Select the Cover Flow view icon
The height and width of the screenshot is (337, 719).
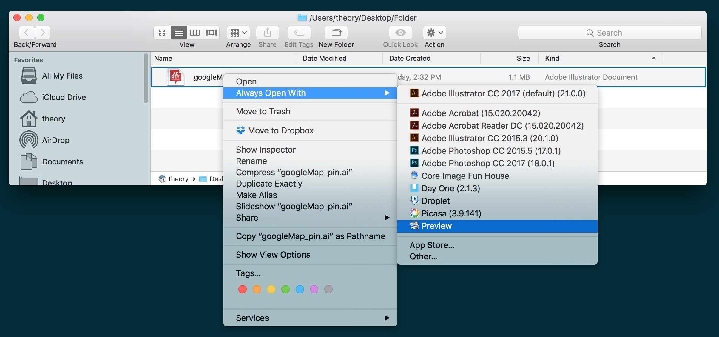[211, 33]
